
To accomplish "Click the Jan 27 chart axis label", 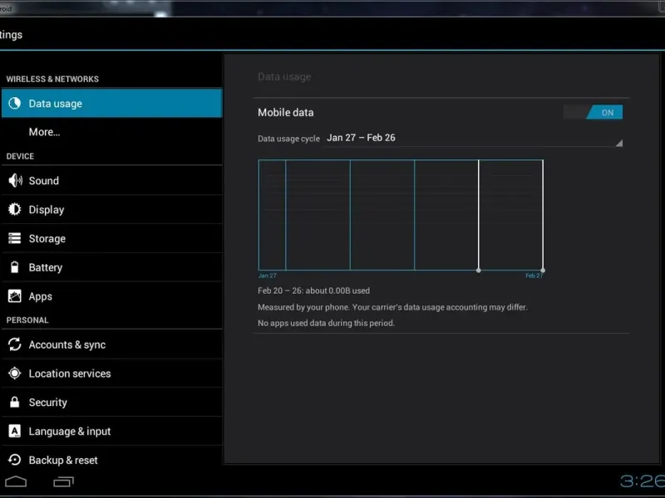I will [x=267, y=276].
